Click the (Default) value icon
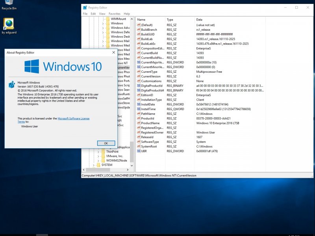Viewport: 315px width, 236px height. [x=139, y=25]
